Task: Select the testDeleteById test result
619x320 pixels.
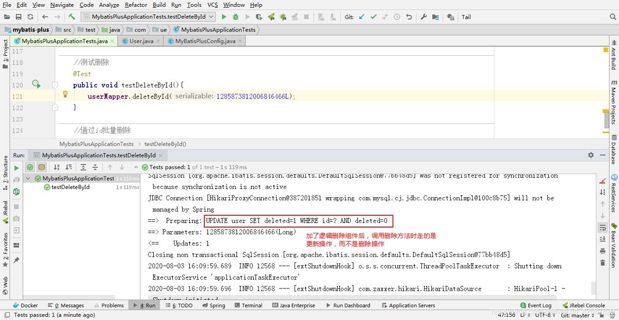Action: pyautogui.click(x=70, y=187)
